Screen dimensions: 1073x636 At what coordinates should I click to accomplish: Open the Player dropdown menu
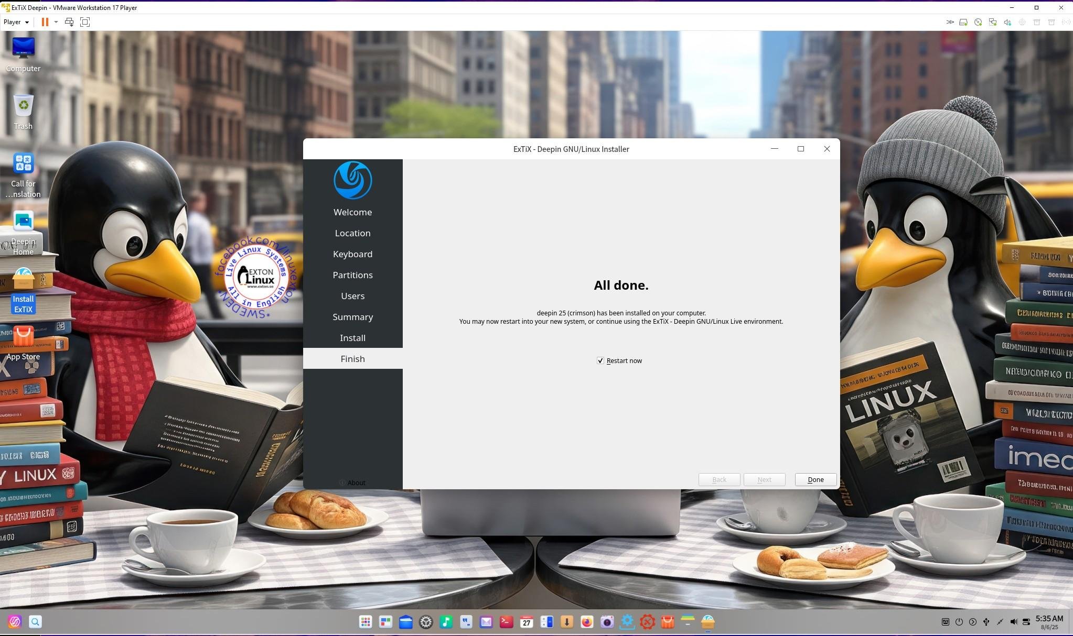click(x=16, y=22)
